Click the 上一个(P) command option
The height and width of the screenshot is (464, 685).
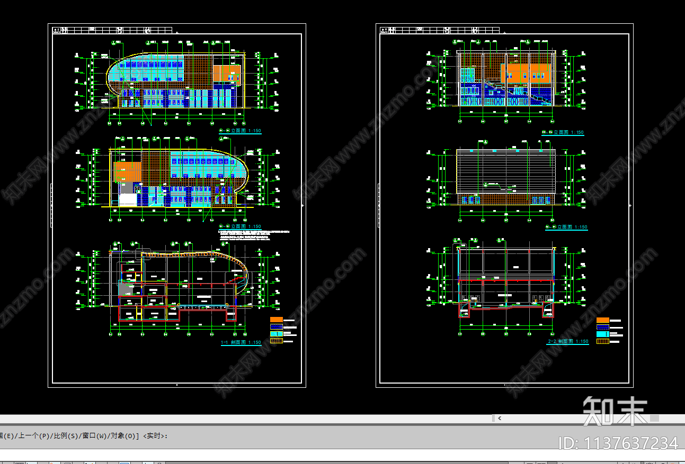(33, 436)
